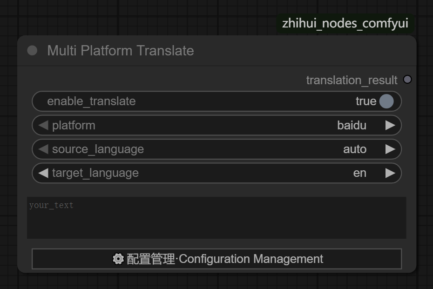
Task: Click the Multi Platform Translate title
Action: click(121, 51)
